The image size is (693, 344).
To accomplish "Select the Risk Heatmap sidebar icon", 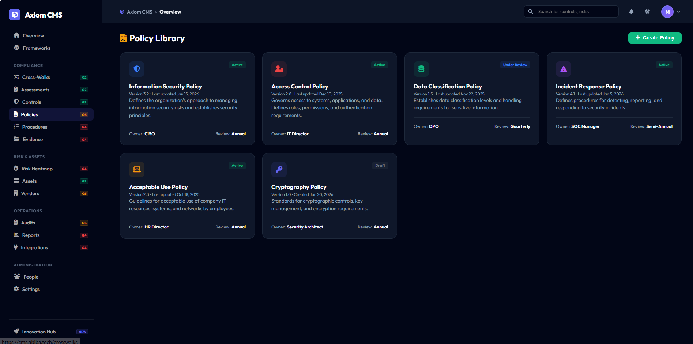I will pos(16,169).
